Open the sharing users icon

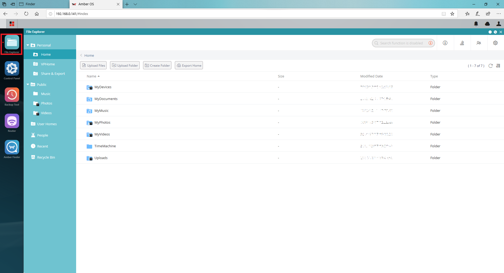tap(479, 43)
